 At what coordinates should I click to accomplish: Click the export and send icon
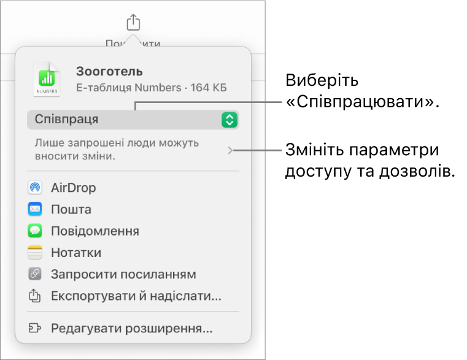[x=34, y=296]
